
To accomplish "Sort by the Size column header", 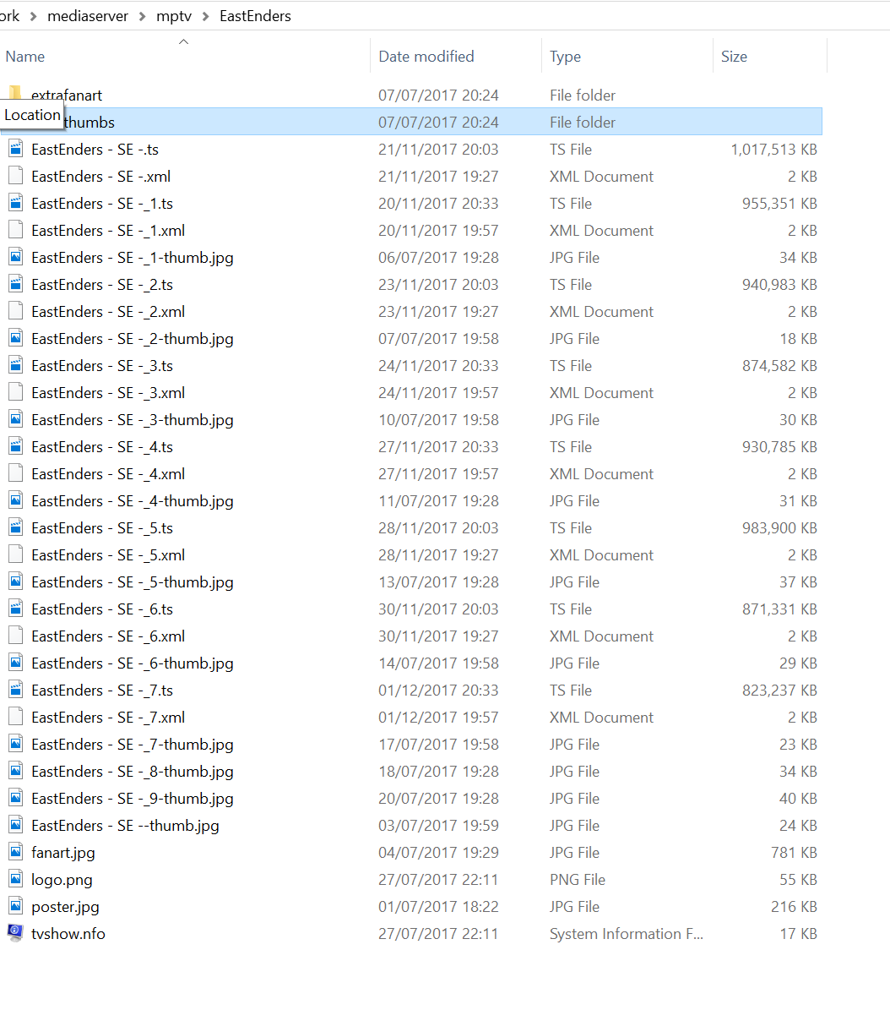I will (735, 57).
